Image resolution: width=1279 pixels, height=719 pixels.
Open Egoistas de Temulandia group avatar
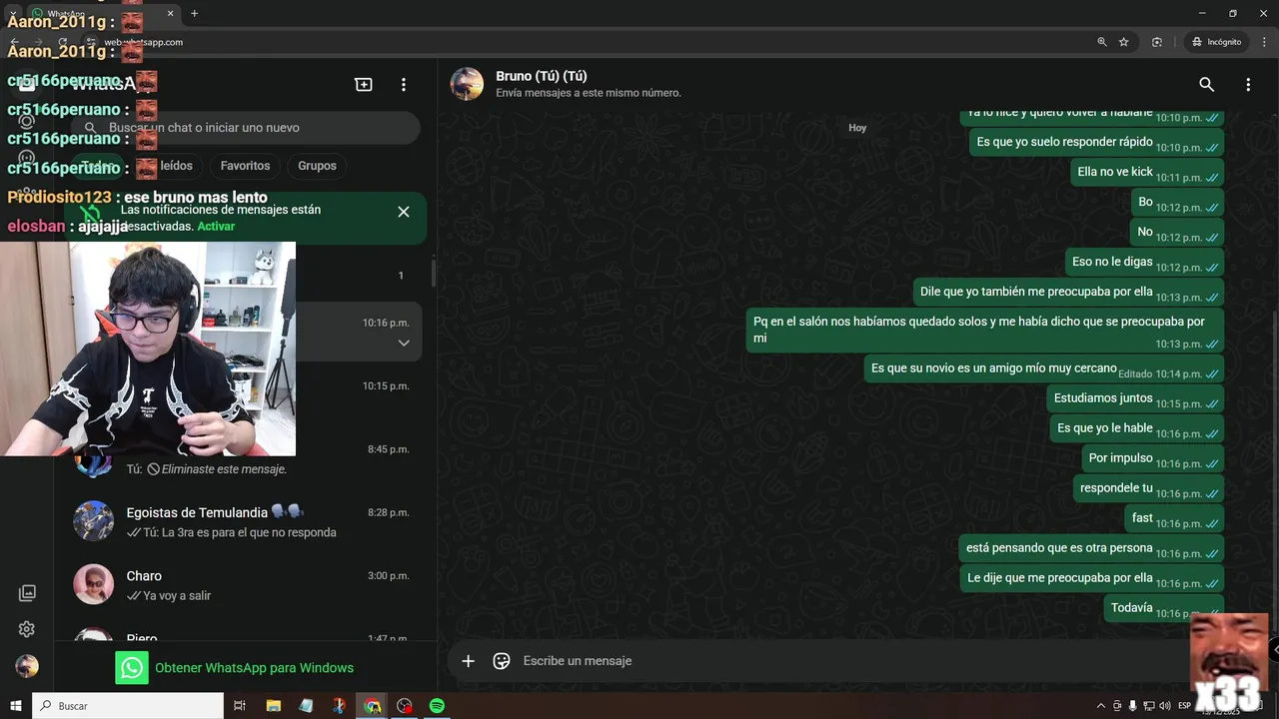[94, 520]
